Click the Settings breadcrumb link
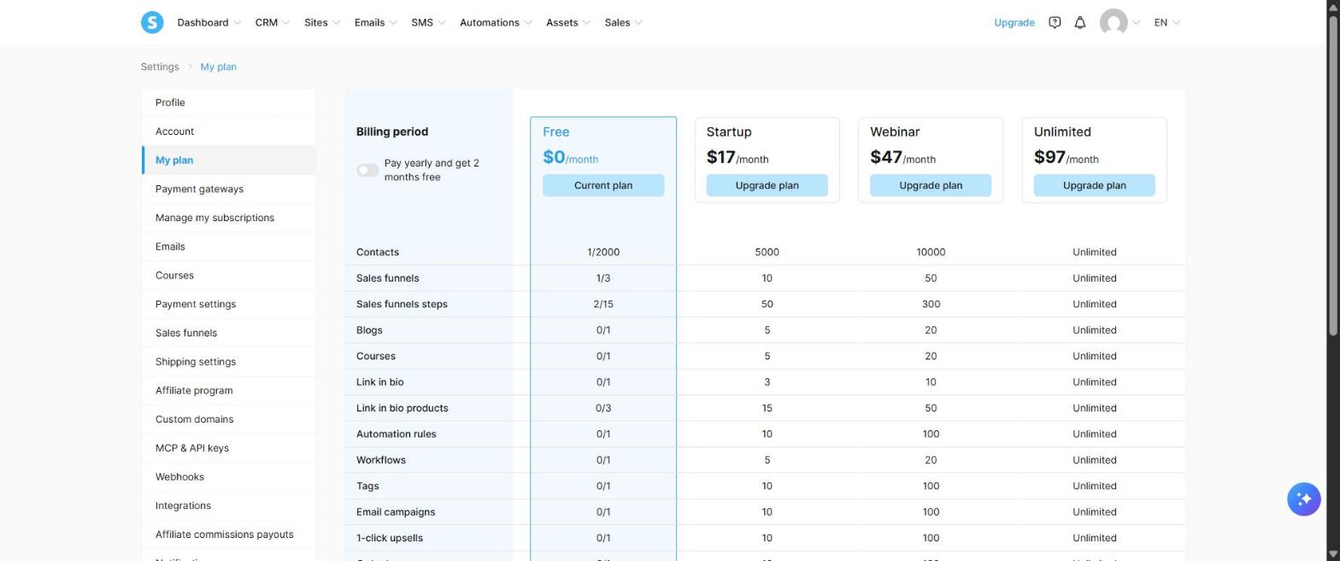This screenshot has height=561, width=1340. 160,67
